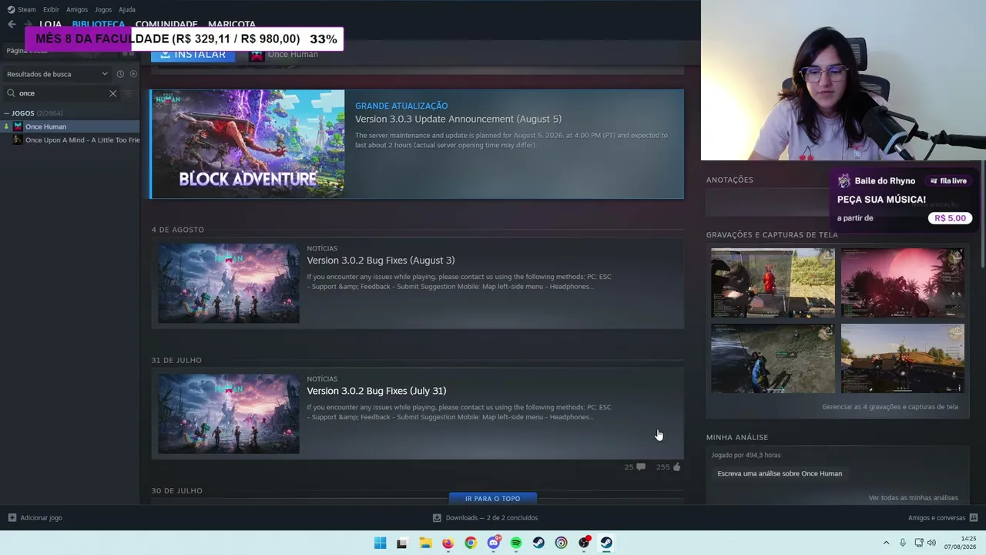Click July 31 news thumbnail image
The image size is (986, 555).
[229, 414]
